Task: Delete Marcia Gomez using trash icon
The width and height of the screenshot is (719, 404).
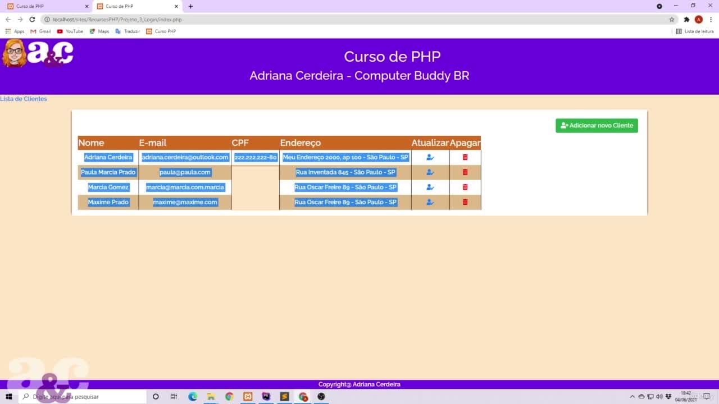Action: (465, 187)
